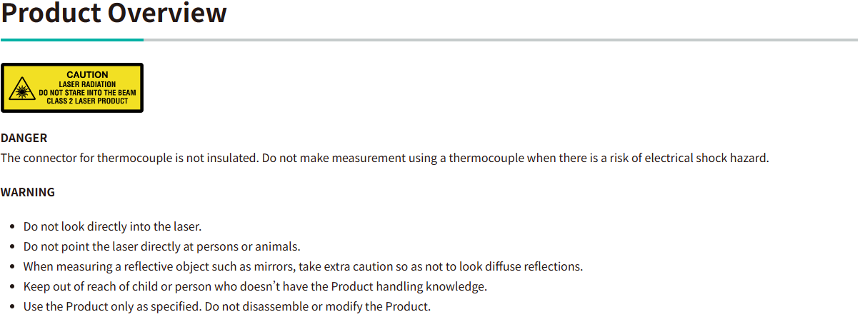Click the reflective object warning item
Viewport: 860px width, 327px height.
(303, 266)
